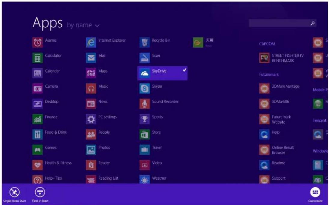Open the Internet Explorer icon

tap(91, 43)
